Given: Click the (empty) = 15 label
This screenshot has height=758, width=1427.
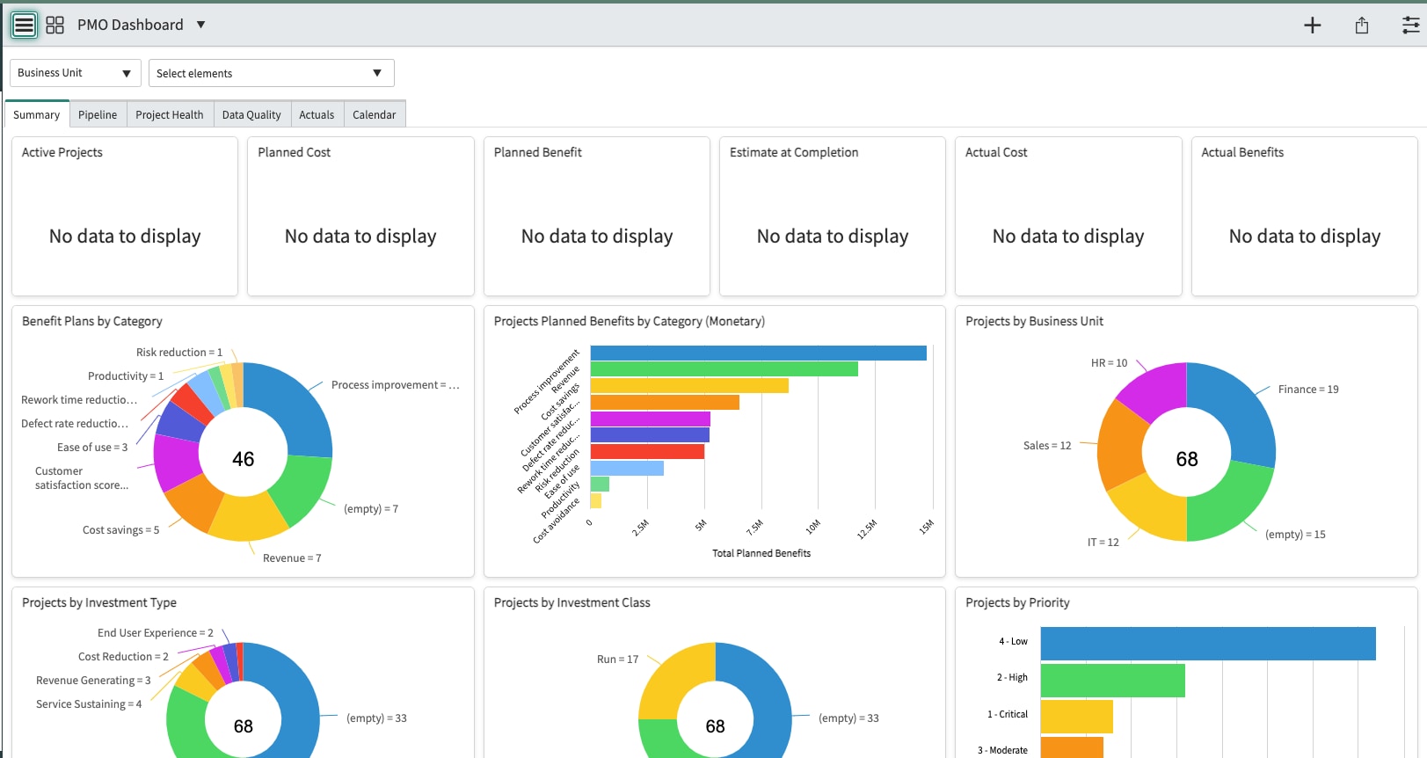Looking at the screenshot, I should pos(1295,535).
